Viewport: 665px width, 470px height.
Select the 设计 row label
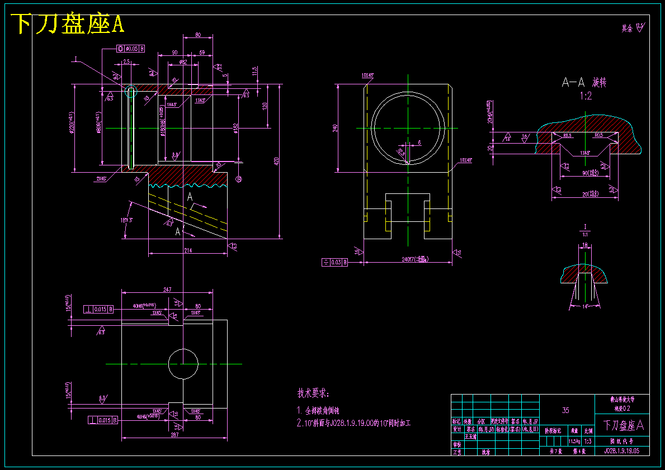[x=456, y=429]
